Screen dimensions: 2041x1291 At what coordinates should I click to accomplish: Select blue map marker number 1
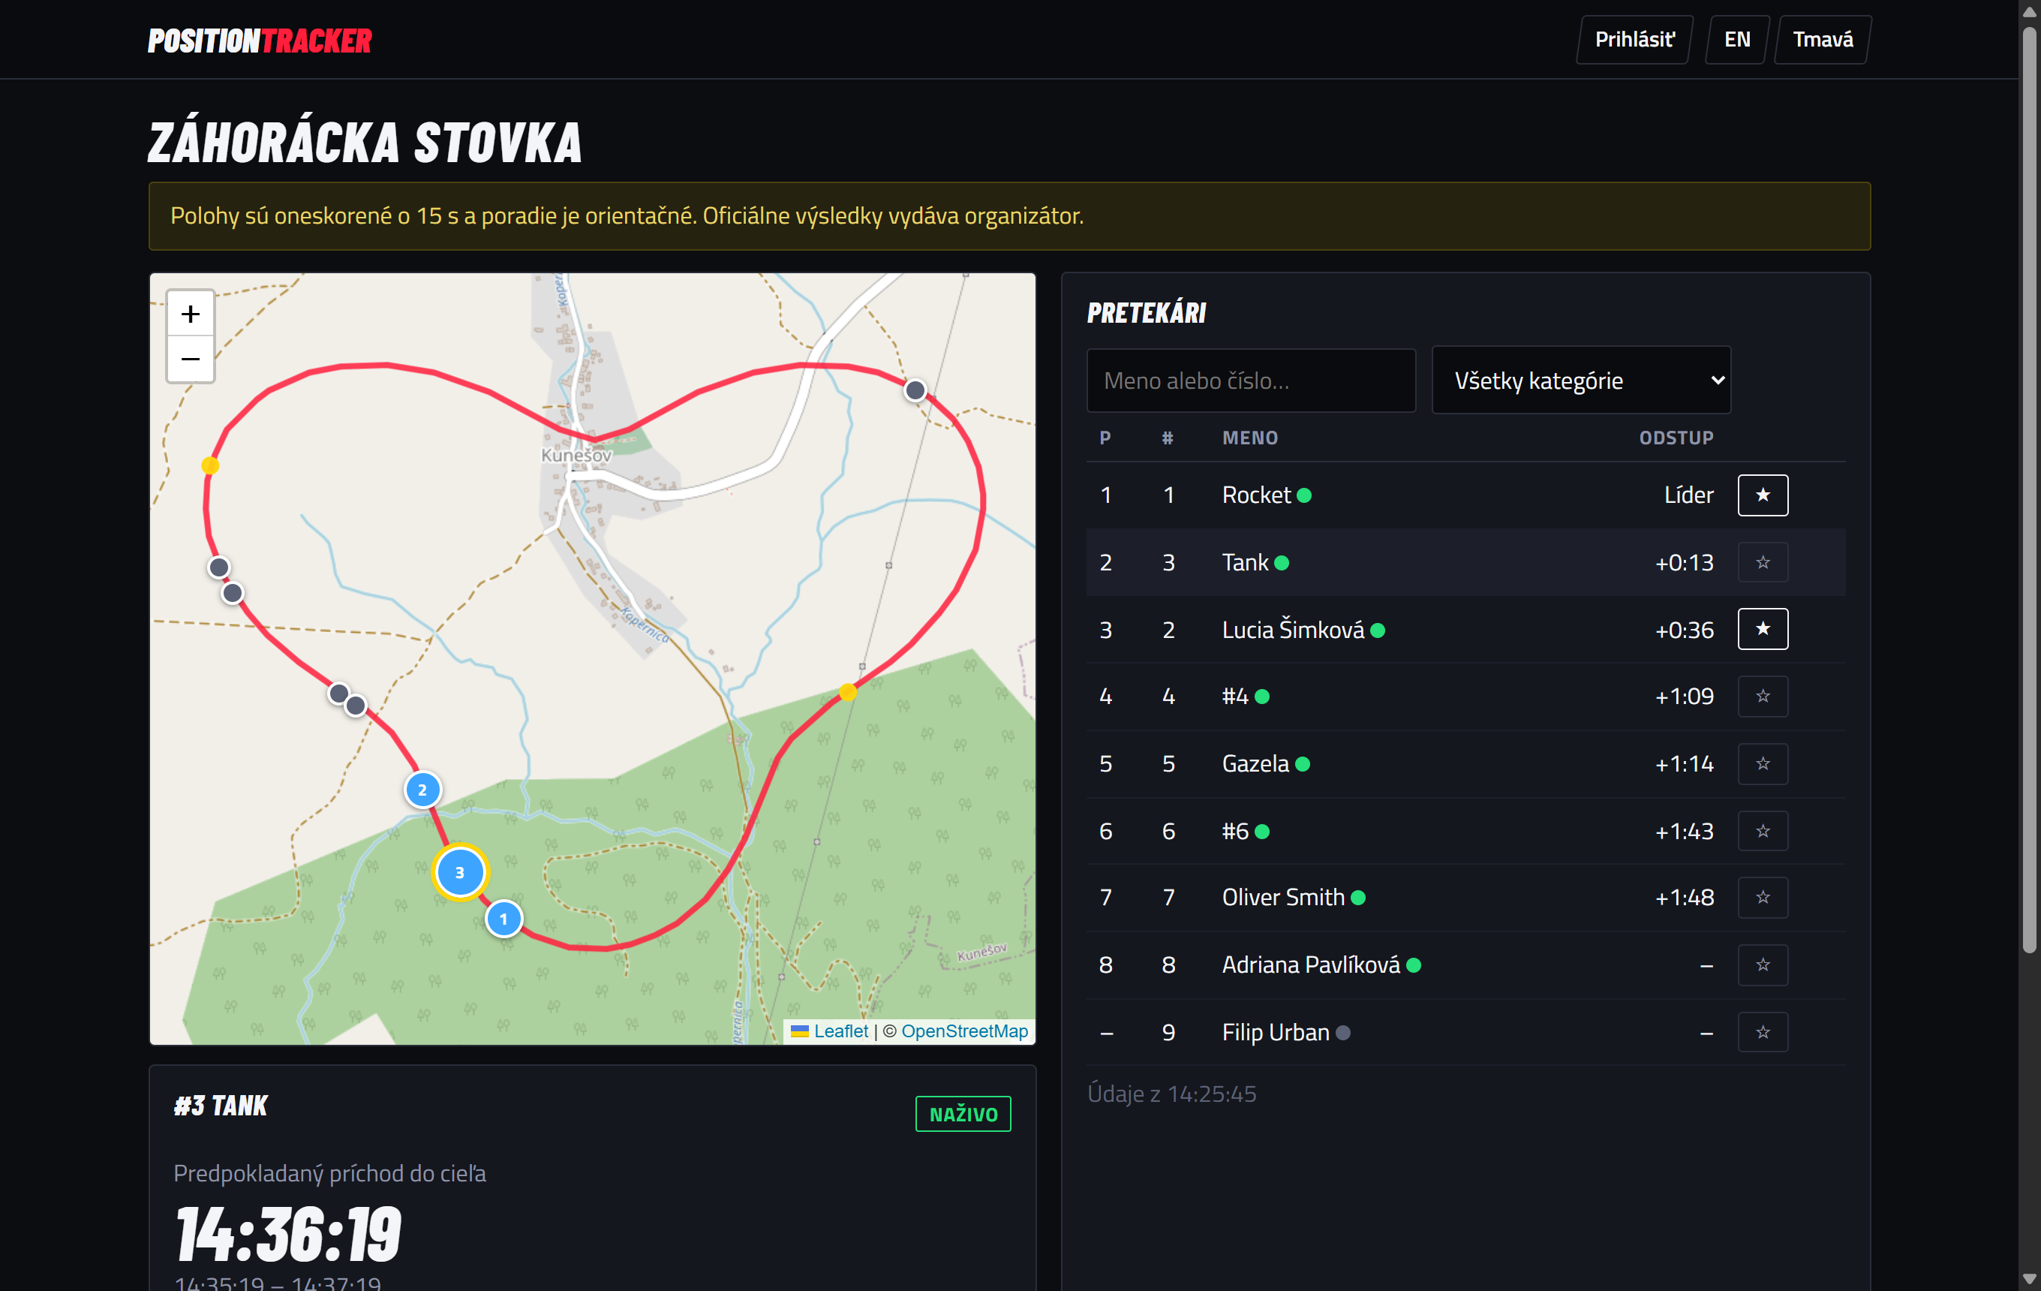[x=503, y=919]
